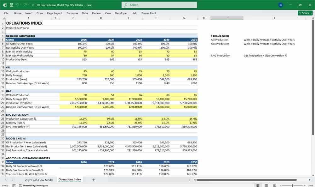This screenshot has height=187, width=315.
Task: Switch to the 20yr Cash Flow Model sheet
Action: (x=39, y=180)
